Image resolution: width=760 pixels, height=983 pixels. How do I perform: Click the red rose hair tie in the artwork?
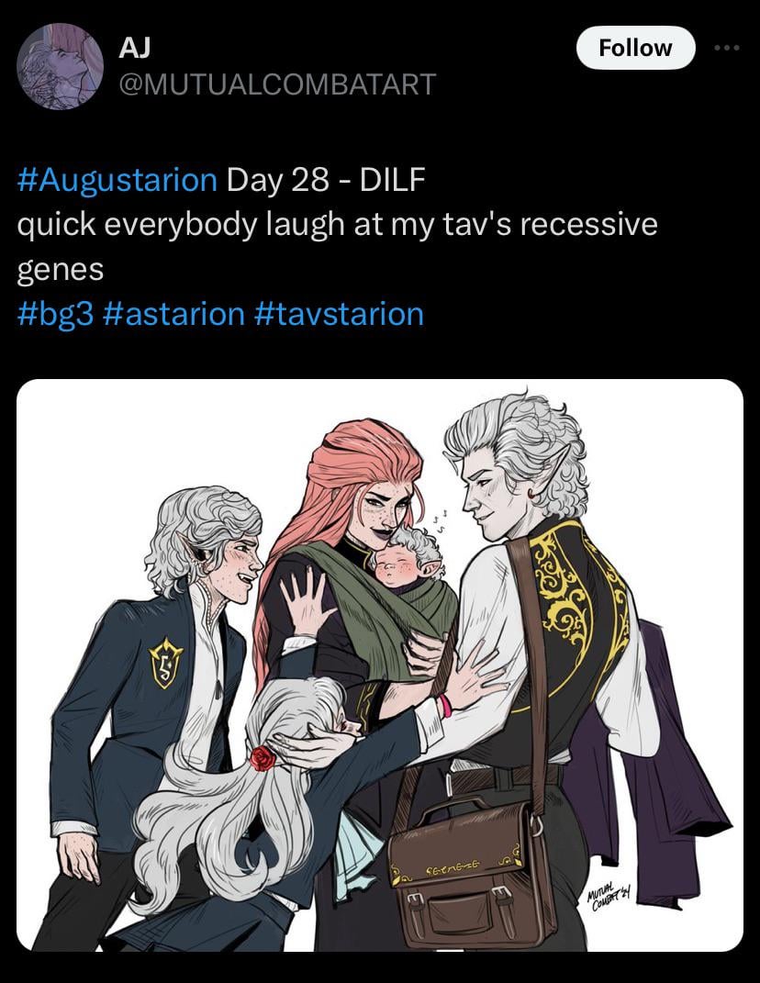(263, 758)
